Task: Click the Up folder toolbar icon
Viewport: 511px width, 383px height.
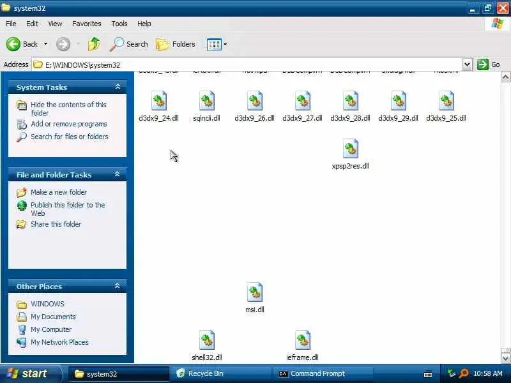Action: 93,44
